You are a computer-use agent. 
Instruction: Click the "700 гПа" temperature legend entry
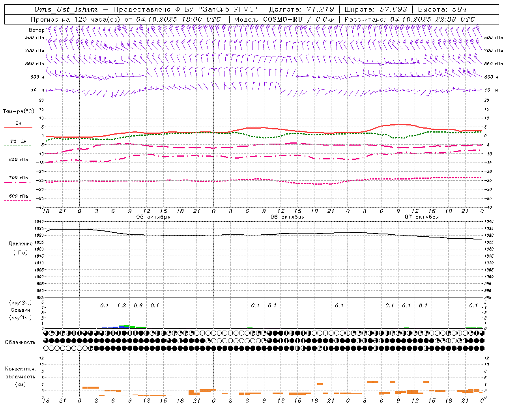click(19, 178)
